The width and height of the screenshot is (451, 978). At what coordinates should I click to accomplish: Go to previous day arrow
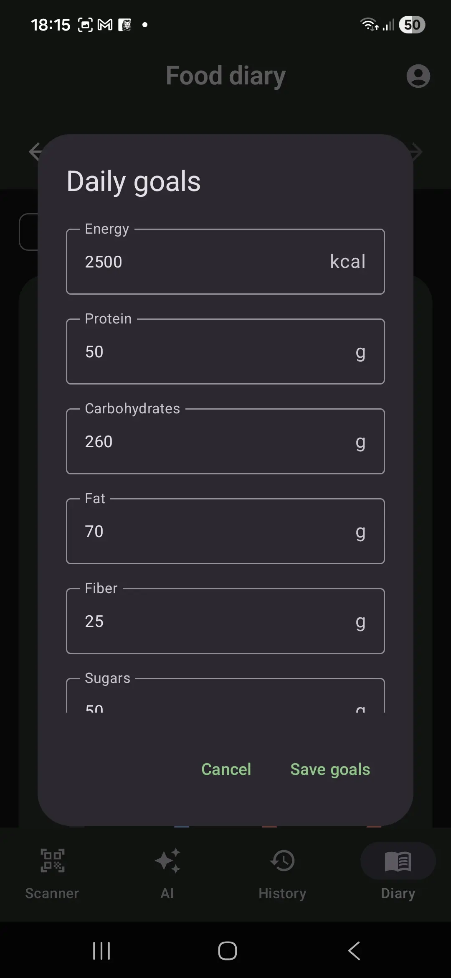(x=33, y=151)
